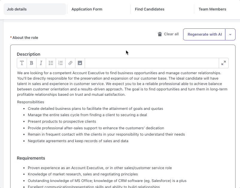This screenshot has height=188, width=240.
Task: Switch to the Application Form tab
Action: point(87,9)
